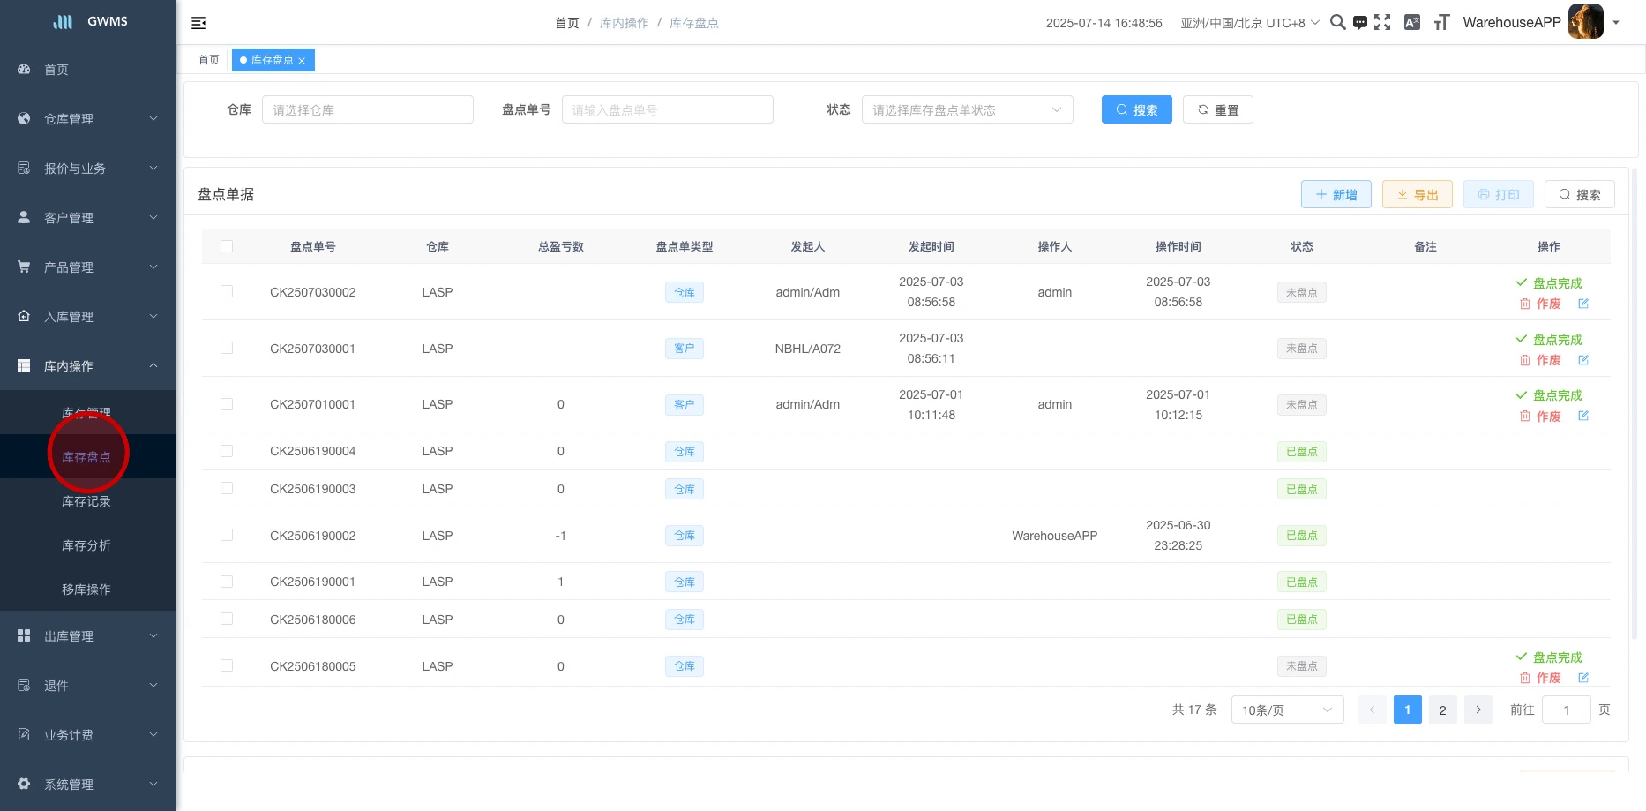Click the 新增 button to add order
This screenshot has width=1646, height=811.
tap(1336, 195)
